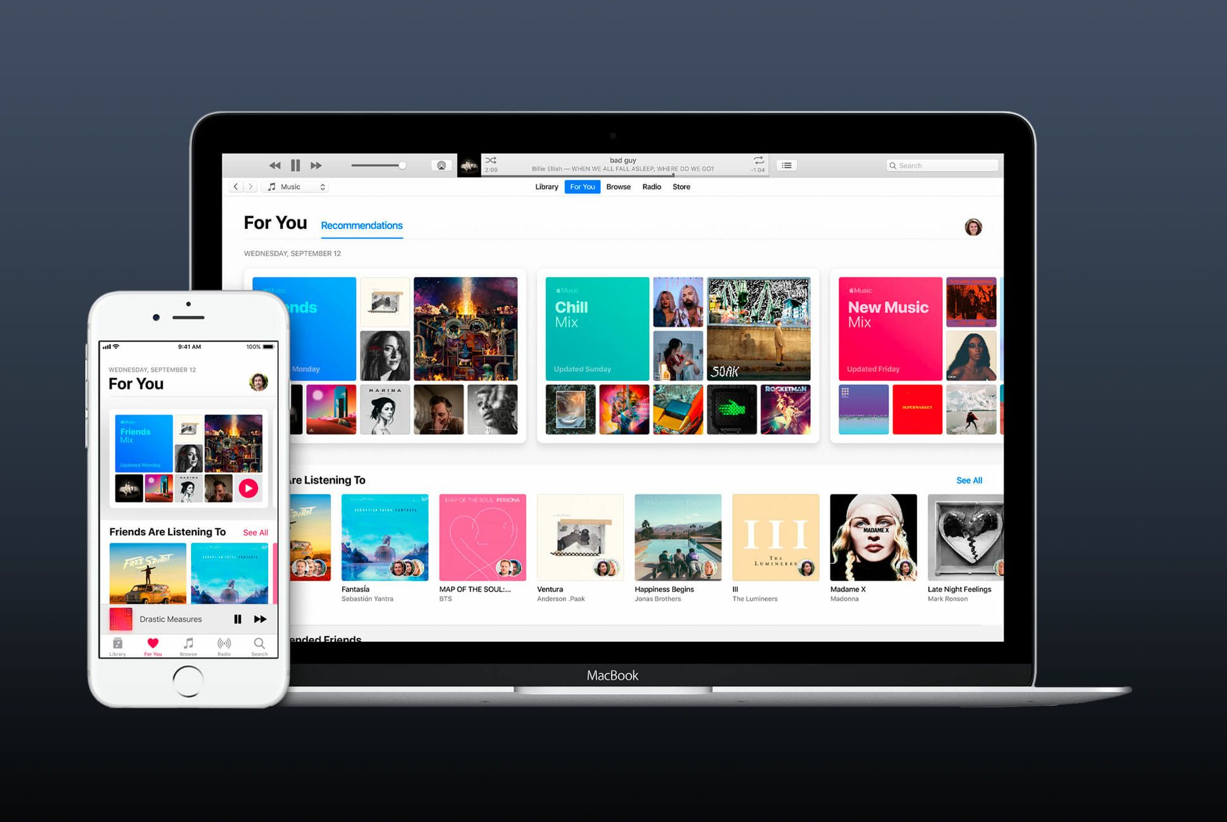Click the song list/queue icon
Screen dimensions: 1227x822
click(x=787, y=165)
